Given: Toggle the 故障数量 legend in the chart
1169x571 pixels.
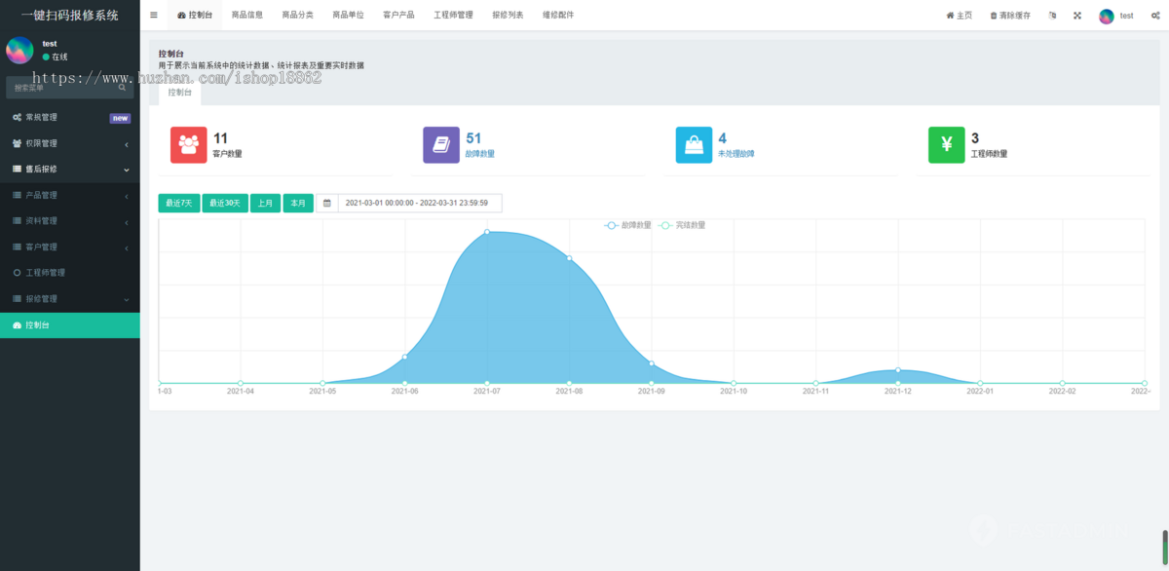Looking at the screenshot, I should 628,224.
